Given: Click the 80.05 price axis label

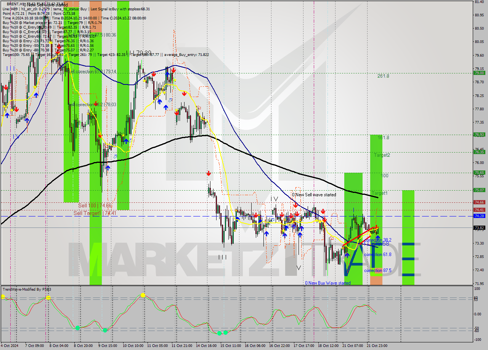Looking at the screenshot, I should point(479,42).
